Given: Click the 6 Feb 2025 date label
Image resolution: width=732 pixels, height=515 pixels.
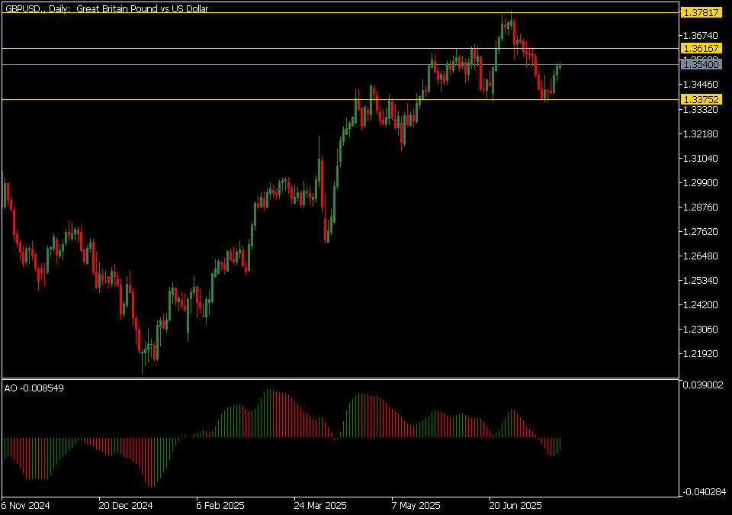Looking at the screenshot, I should point(220,505).
